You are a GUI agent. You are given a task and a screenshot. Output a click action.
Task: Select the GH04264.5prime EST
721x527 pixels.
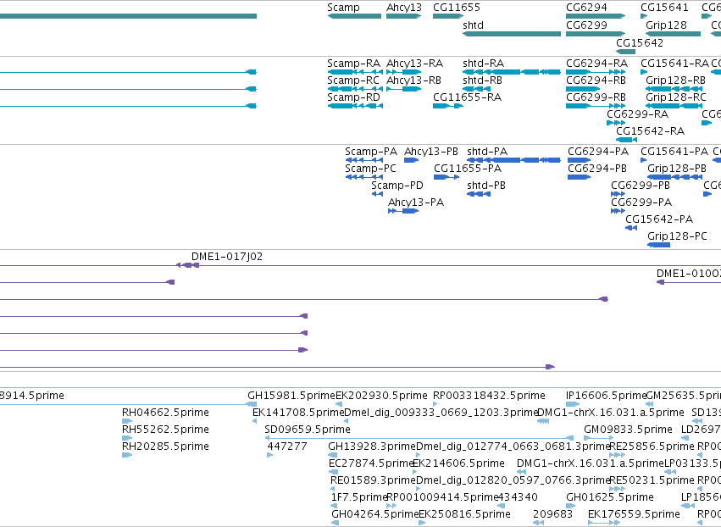point(336,523)
